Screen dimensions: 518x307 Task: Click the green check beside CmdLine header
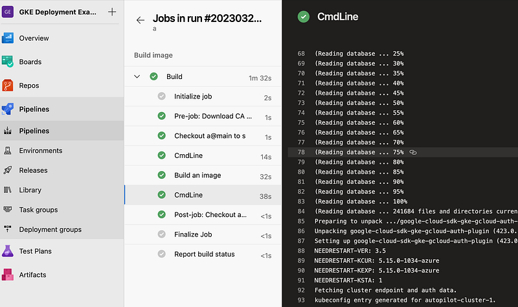[304, 17]
